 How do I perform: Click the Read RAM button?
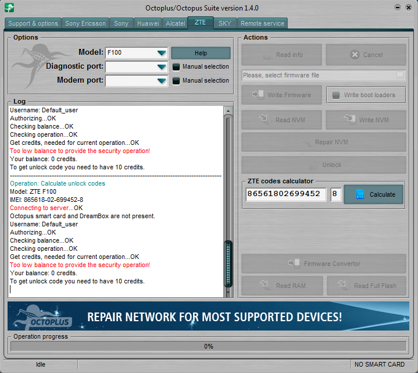282,286
